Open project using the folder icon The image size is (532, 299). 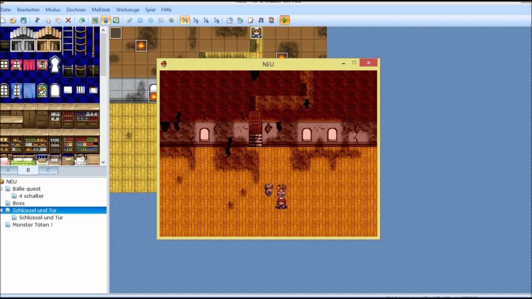(13, 20)
